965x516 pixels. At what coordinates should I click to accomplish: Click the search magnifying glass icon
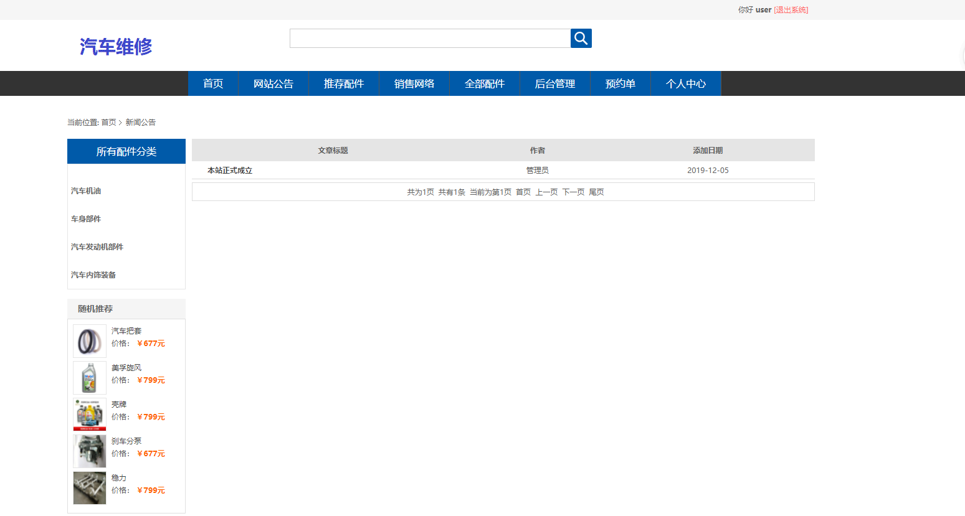tap(581, 38)
